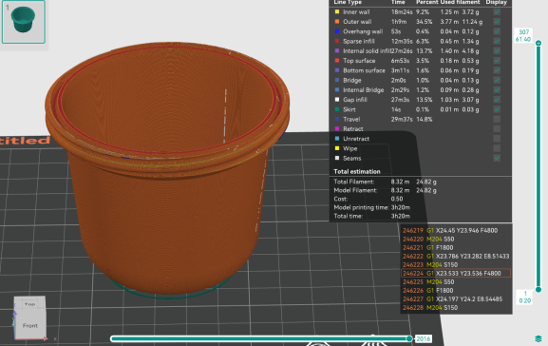Click the layers stack icon
The width and height of the screenshot is (548, 346).
538,338
